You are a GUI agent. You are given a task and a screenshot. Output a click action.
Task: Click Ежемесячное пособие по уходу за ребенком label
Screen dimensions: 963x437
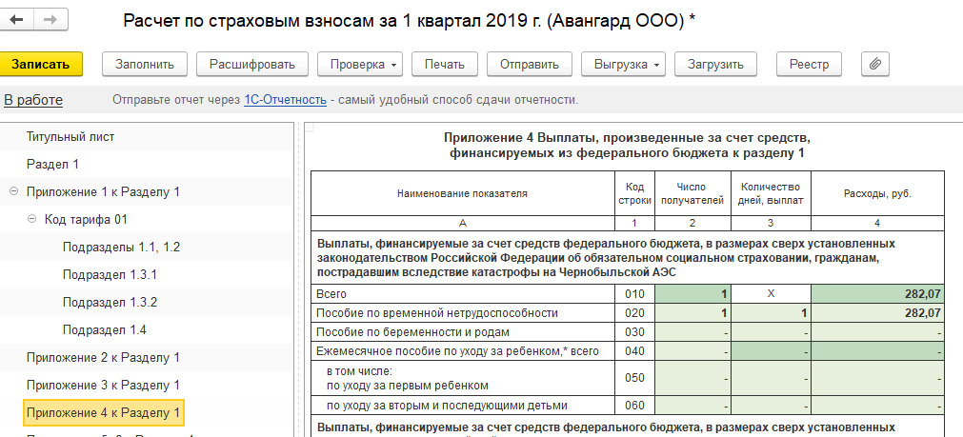[x=457, y=351]
